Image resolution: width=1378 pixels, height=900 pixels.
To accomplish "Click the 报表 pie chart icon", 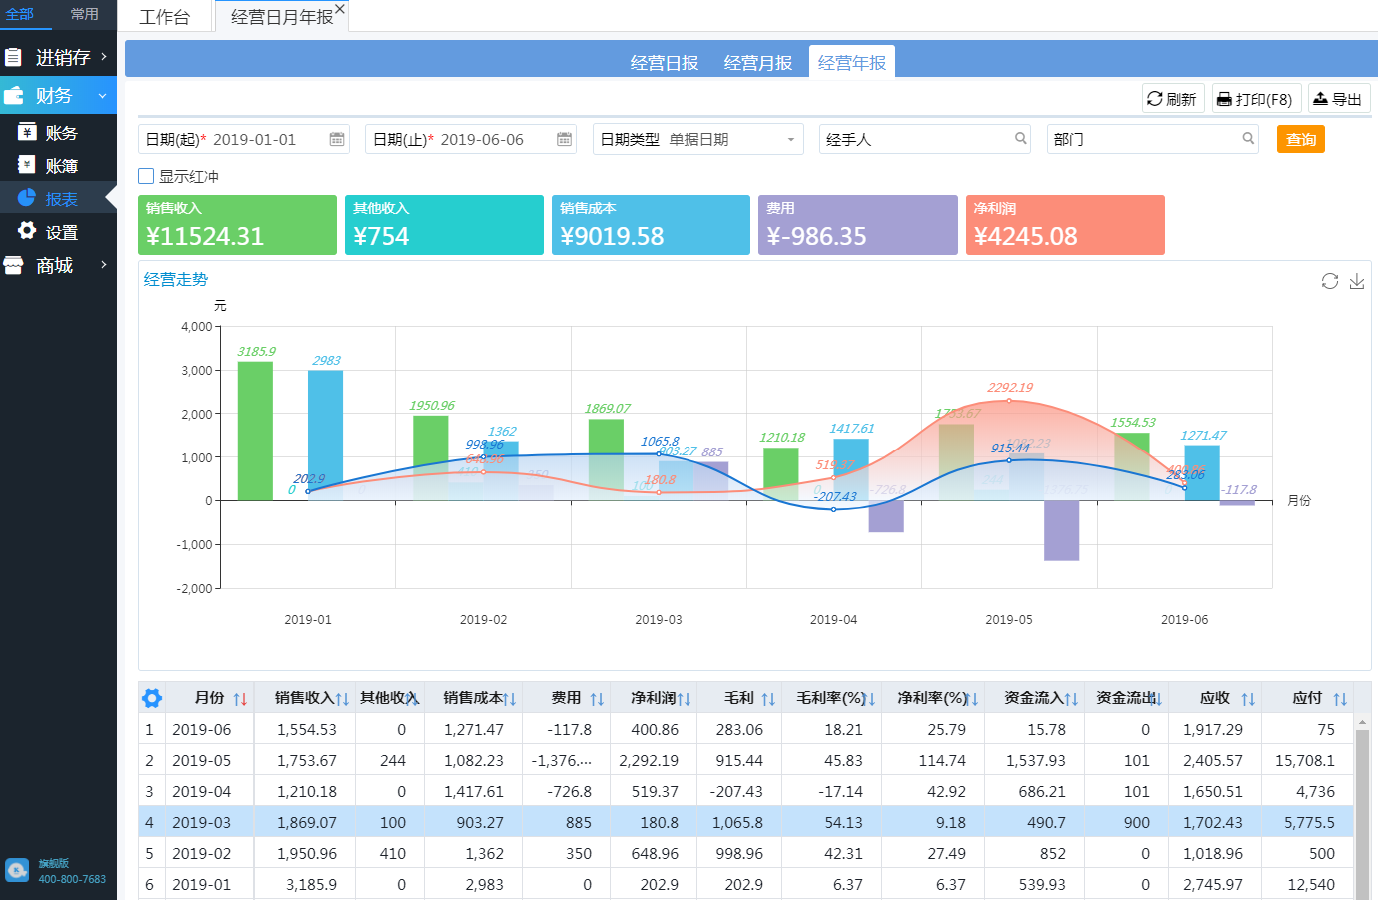I will click(27, 198).
